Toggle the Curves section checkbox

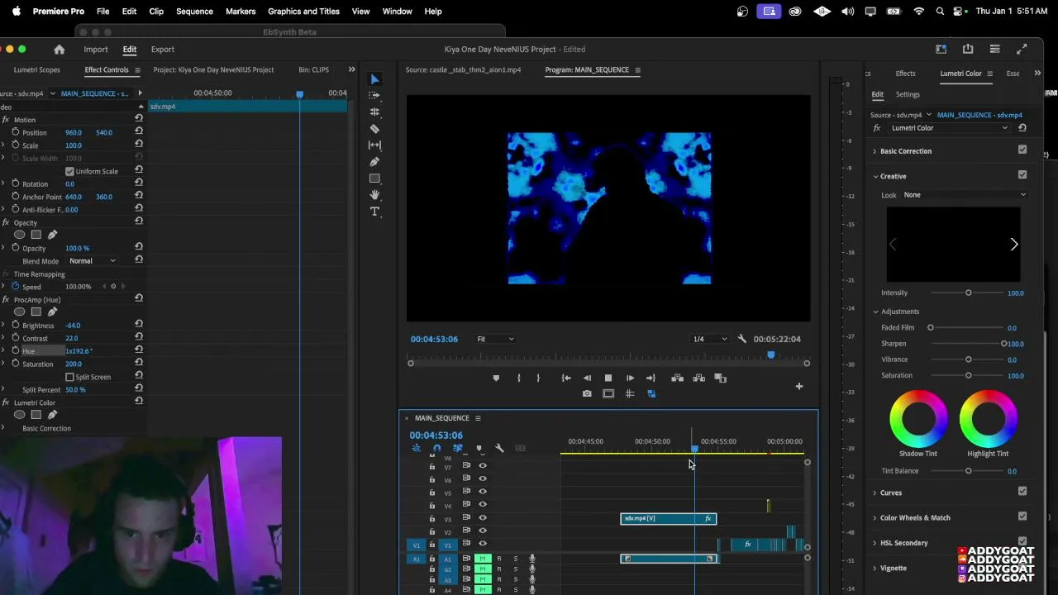pyautogui.click(x=1022, y=492)
